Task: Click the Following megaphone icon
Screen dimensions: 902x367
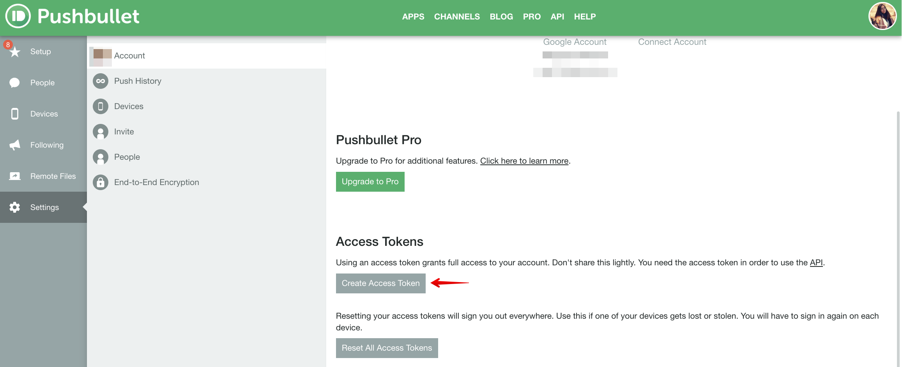Action: click(15, 145)
